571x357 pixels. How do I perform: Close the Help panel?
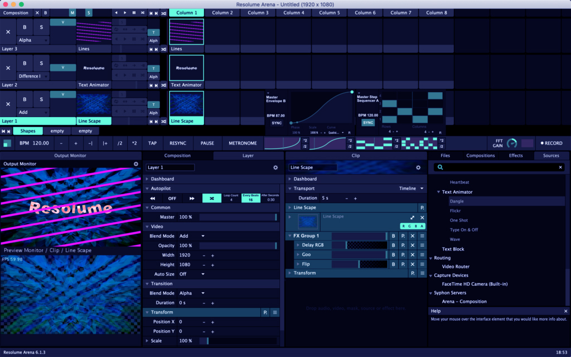(565, 311)
